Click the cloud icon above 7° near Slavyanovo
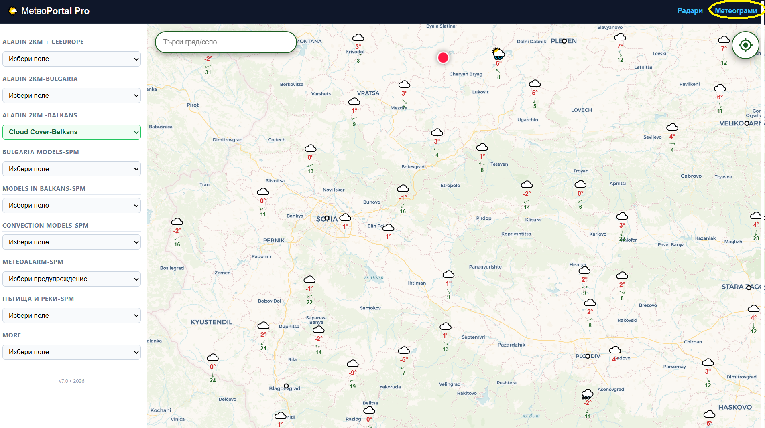Screen dimensions: 765x428 (620, 37)
